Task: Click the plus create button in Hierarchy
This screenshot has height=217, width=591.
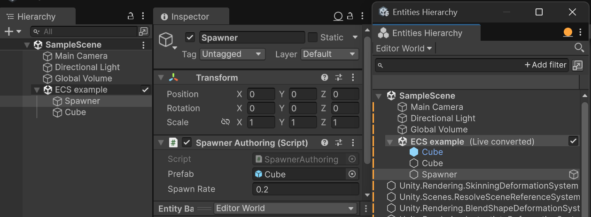Action: tap(8, 31)
